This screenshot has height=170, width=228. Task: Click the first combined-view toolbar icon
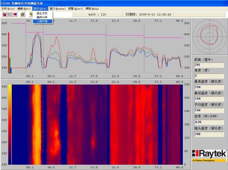point(5,15)
